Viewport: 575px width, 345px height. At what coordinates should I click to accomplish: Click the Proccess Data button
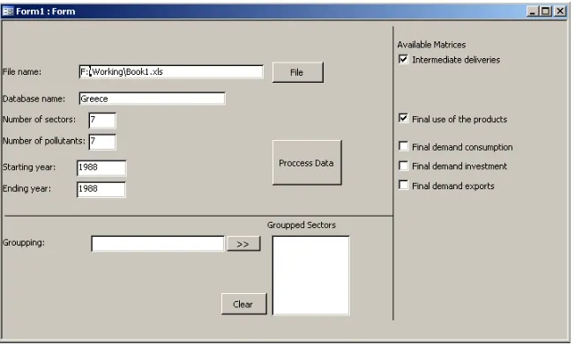307,163
